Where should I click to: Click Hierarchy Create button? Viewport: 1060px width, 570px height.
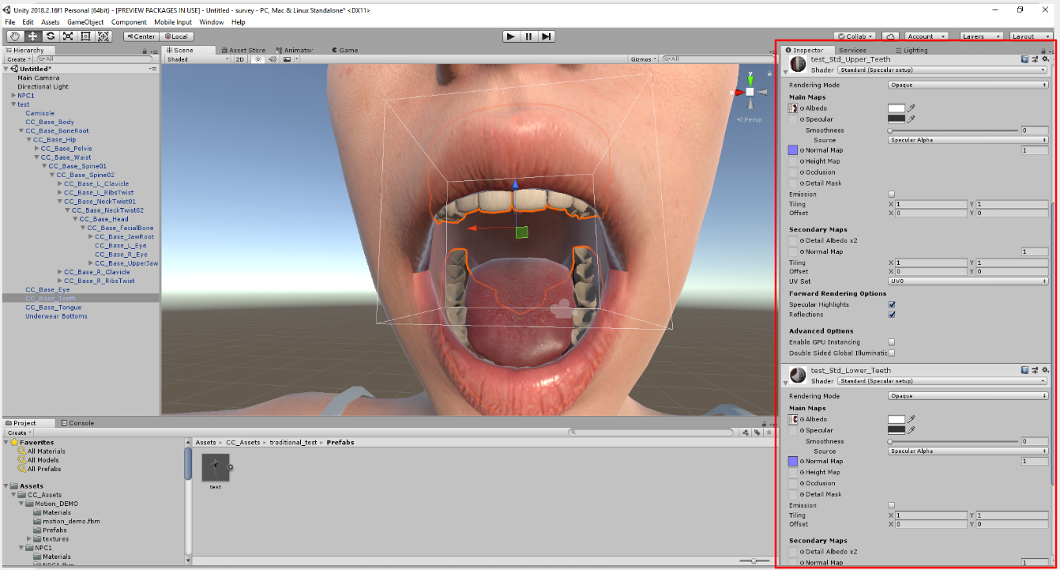tap(17, 59)
